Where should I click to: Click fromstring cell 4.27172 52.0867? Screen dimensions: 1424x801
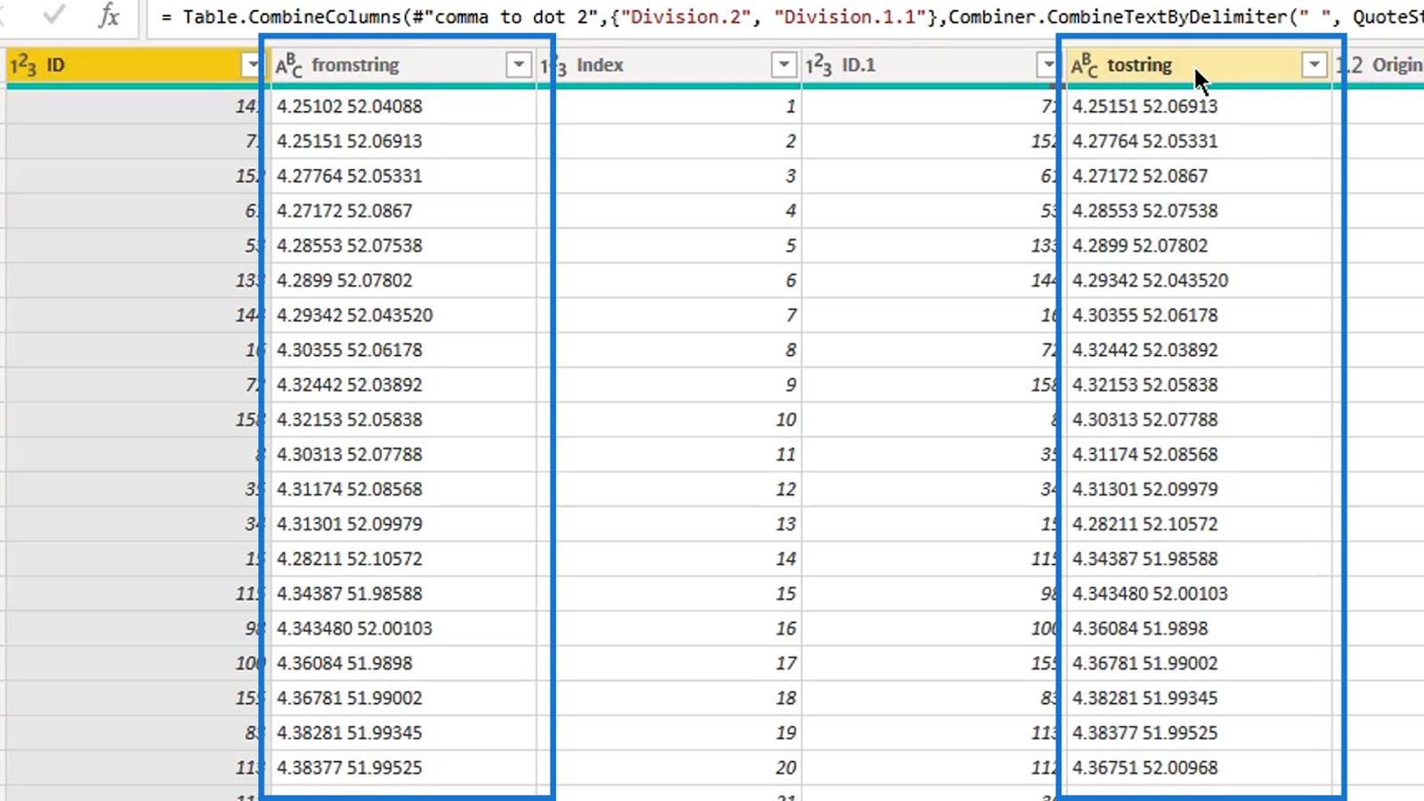coord(402,211)
